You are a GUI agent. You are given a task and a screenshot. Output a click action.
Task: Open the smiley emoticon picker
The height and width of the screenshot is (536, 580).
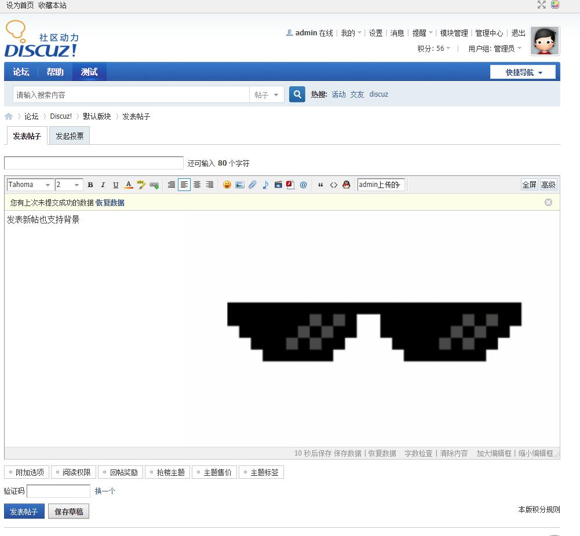[227, 185]
